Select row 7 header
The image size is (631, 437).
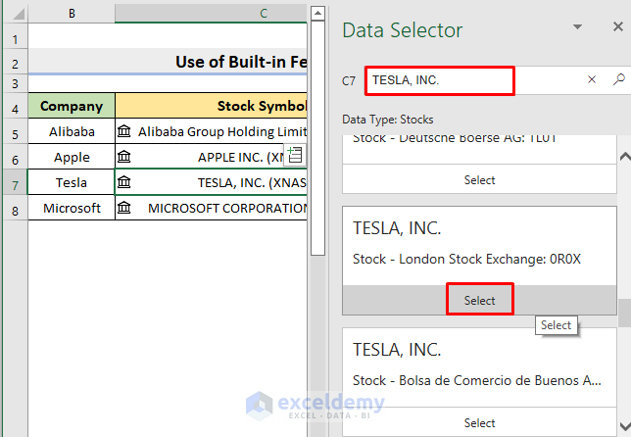point(14,183)
